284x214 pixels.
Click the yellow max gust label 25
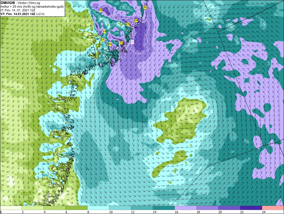[x=103, y=40]
